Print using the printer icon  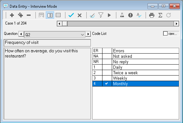pyautogui.click(x=152, y=15)
